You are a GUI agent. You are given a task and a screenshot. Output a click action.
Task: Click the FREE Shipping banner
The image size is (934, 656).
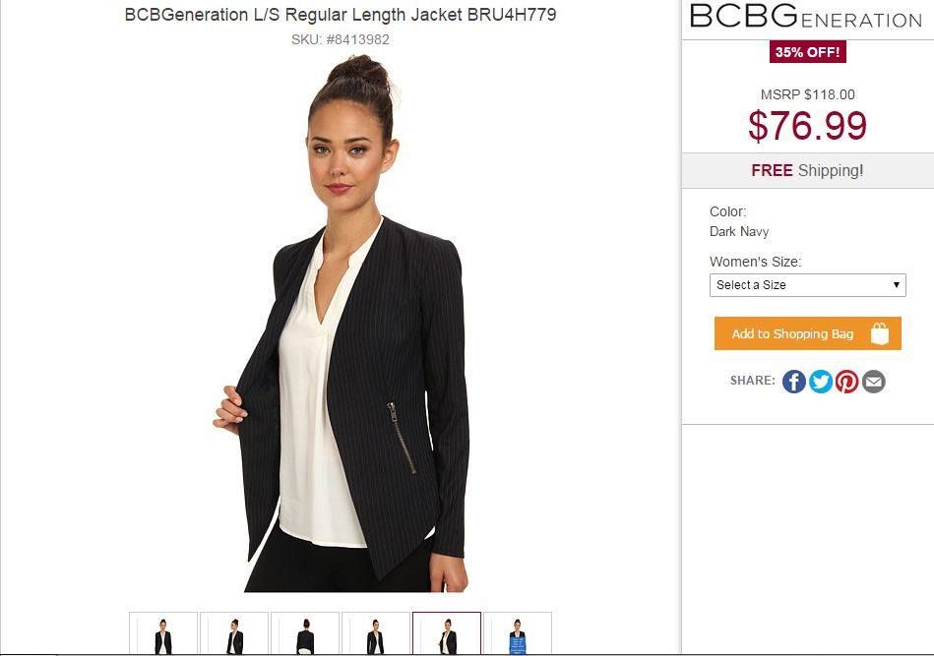click(807, 170)
